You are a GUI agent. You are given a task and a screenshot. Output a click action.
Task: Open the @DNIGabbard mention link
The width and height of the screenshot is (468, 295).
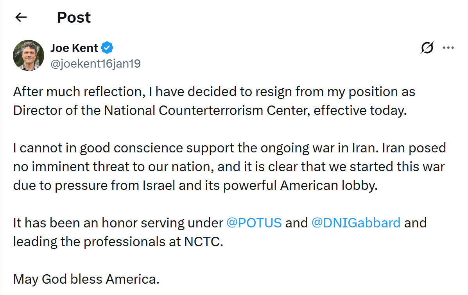pos(356,223)
